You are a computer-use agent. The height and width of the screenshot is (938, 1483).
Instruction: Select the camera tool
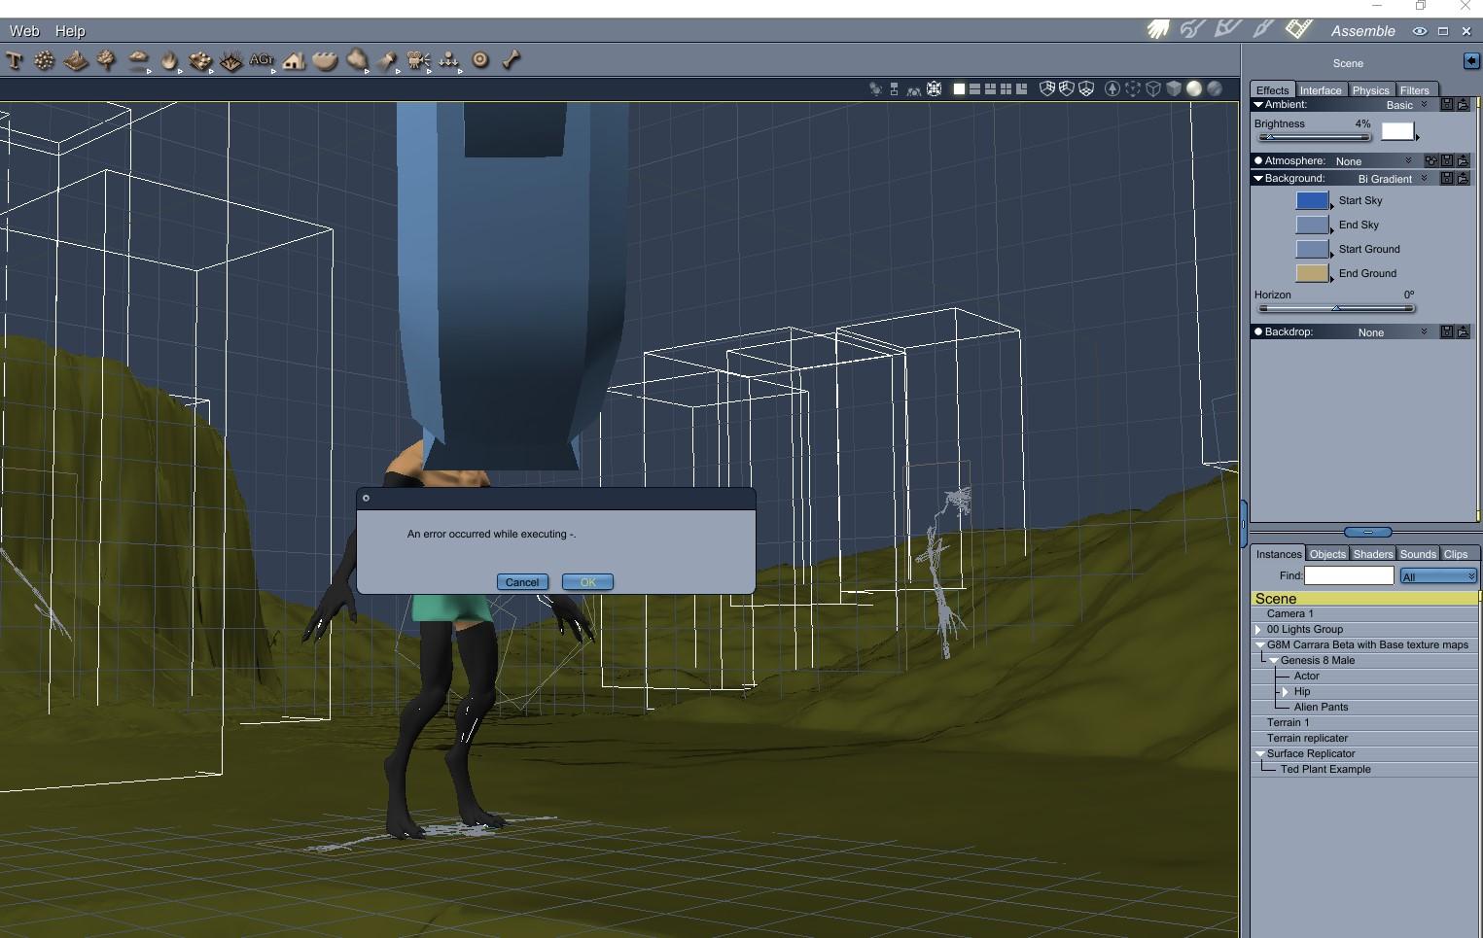coord(418,60)
